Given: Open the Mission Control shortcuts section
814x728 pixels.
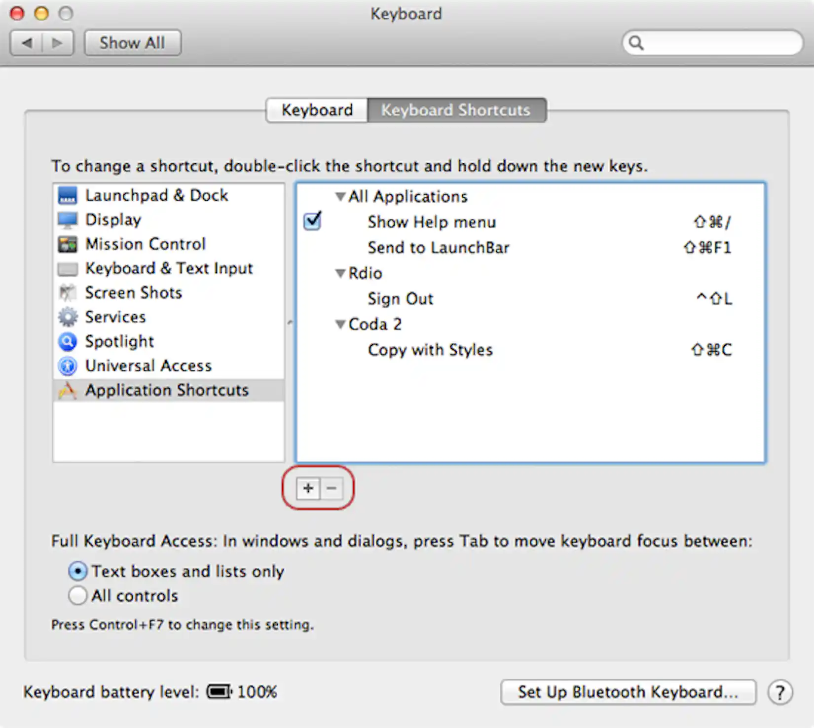Looking at the screenshot, I should 68,244.
